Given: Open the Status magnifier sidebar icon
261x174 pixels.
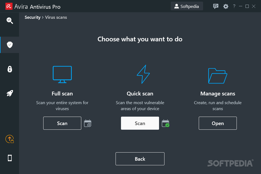Looking at the screenshot, I should (x=10, y=21).
